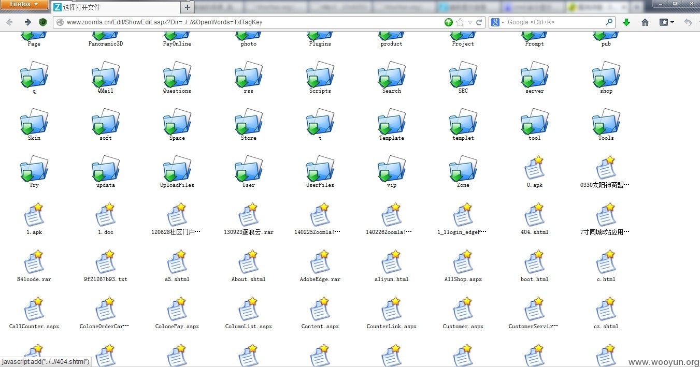Open the bookmarks menu dropdown

click(x=667, y=22)
